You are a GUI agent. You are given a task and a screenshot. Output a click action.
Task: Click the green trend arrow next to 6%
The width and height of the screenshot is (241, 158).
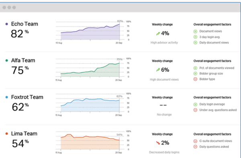click(158, 70)
